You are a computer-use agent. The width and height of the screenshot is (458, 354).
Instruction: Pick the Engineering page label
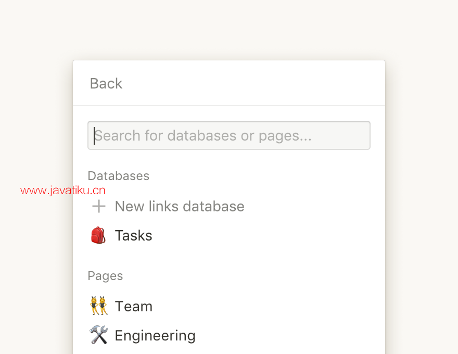click(x=155, y=336)
